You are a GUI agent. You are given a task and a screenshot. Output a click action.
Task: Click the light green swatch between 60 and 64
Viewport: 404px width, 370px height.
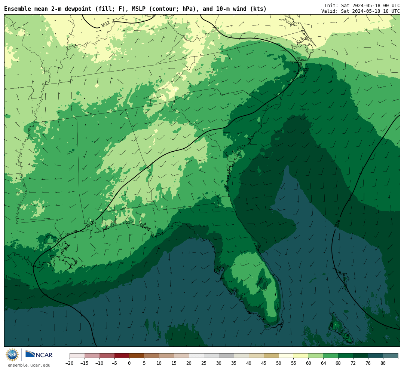pos(316,356)
